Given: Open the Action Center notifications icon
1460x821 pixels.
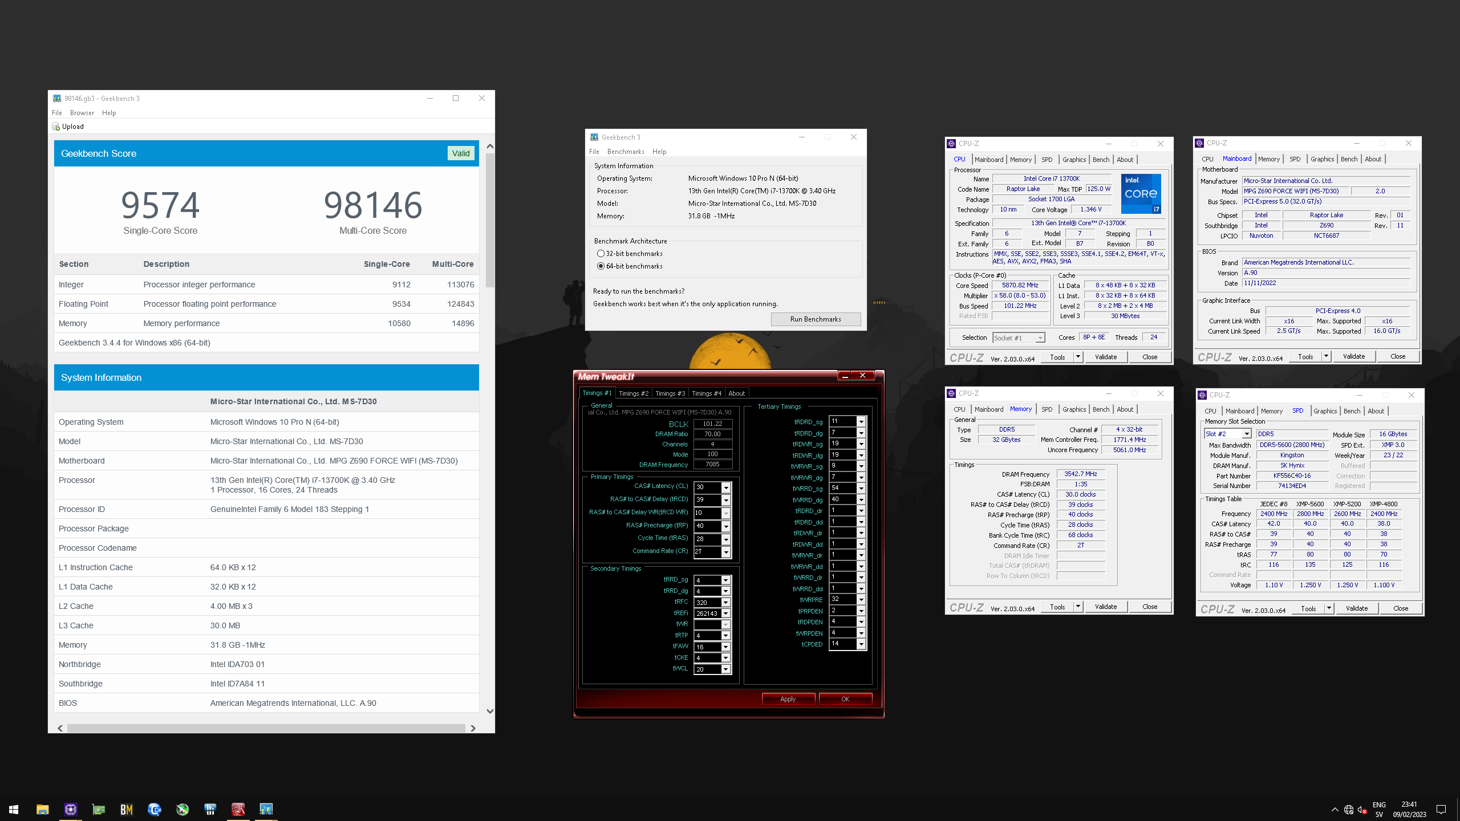Looking at the screenshot, I should click(x=1441, y=810).
